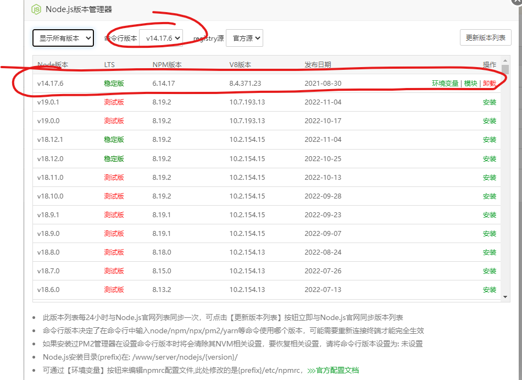Open the registry源 官方源 dropdown

click(x=245, y=38)
